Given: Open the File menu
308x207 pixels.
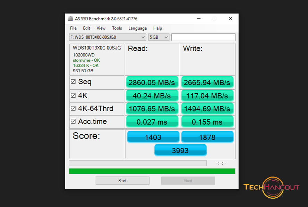Looking at the screenshot, I should point(73,28).
